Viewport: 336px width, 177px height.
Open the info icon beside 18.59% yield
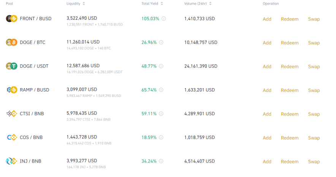(x=161, y=137)
